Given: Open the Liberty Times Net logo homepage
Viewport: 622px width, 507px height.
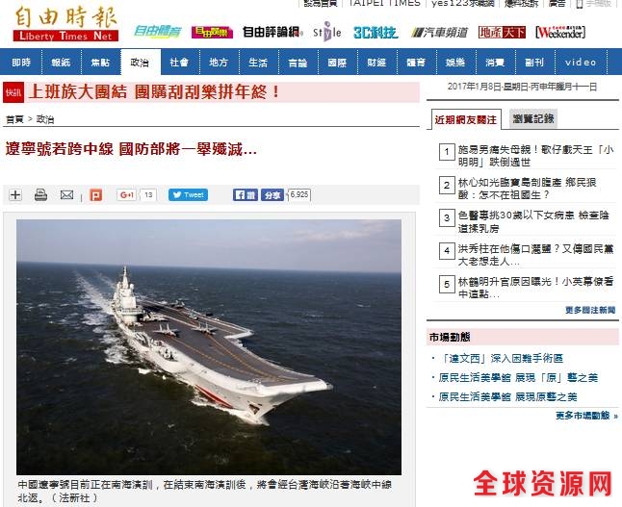Looking at the screenshot, I should 65,24.
